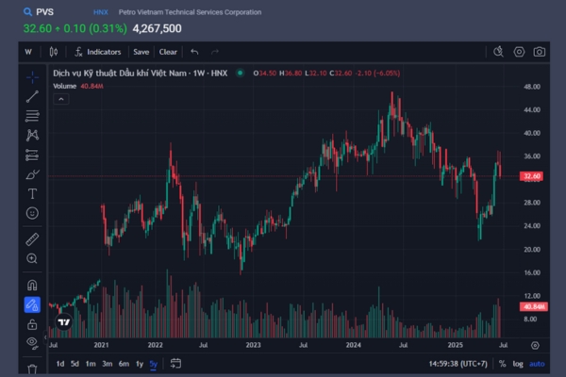566x377 pixels.
Task: Select the 1d time range
Action: click(x=60, y=364)
